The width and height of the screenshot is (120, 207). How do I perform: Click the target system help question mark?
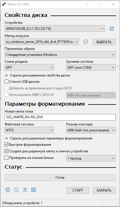(117, 67)
